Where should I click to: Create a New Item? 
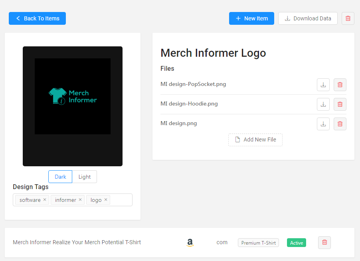[x=251, y=18]
